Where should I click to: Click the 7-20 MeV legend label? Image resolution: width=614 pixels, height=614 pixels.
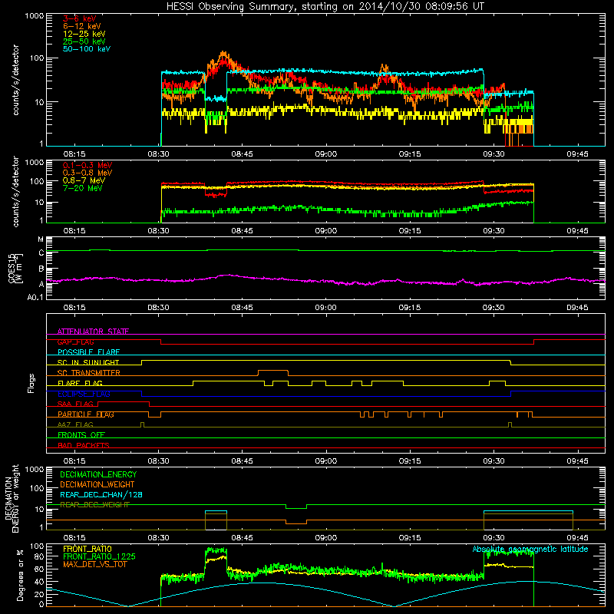(x=83, y=188)
